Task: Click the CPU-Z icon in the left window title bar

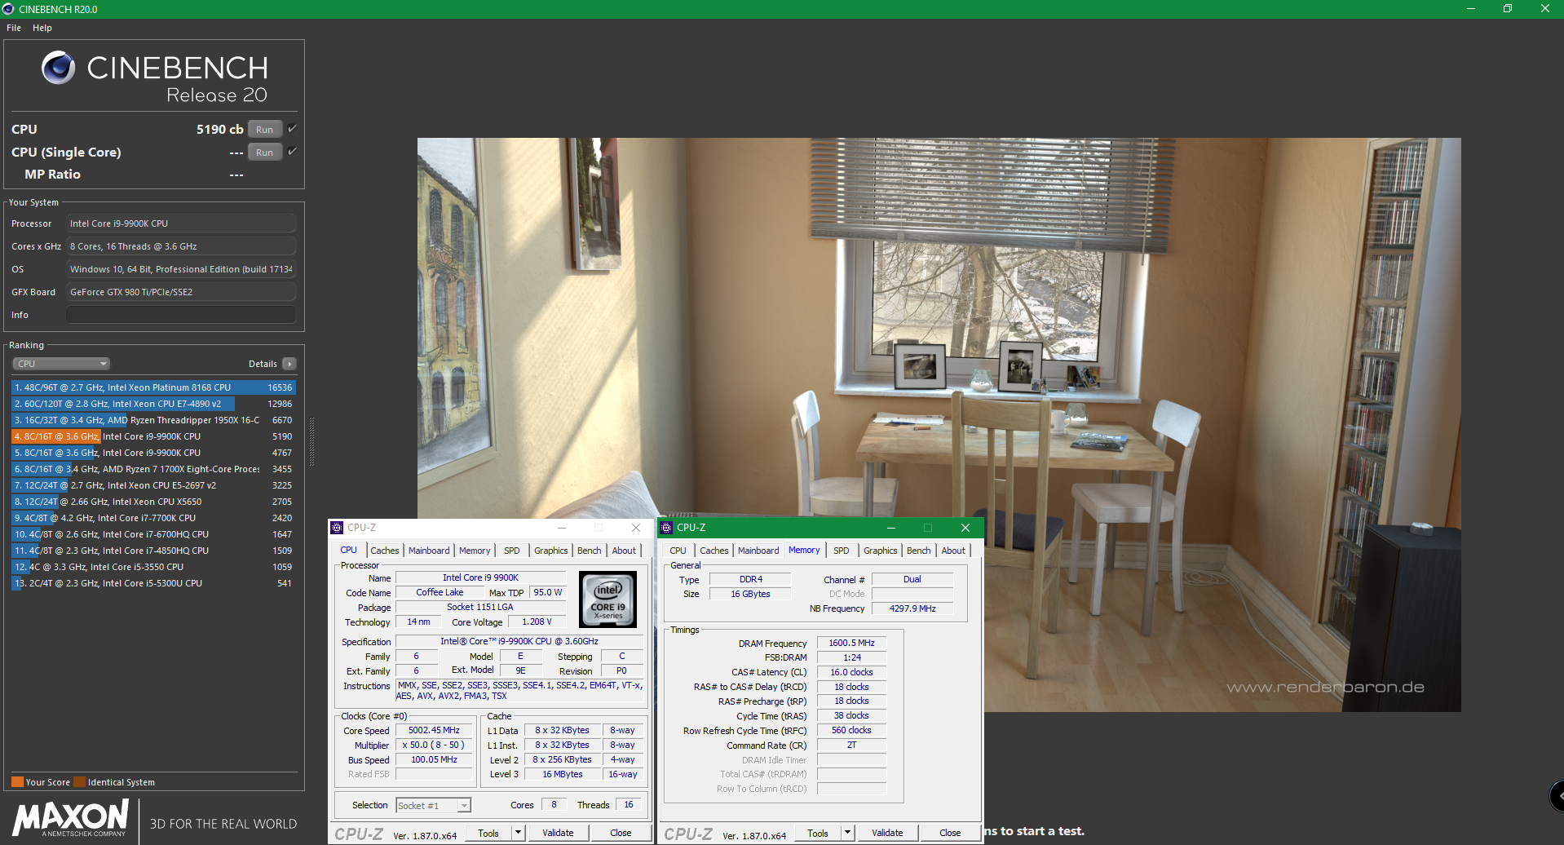Action: pyautogui.click(x=337, y=528)
